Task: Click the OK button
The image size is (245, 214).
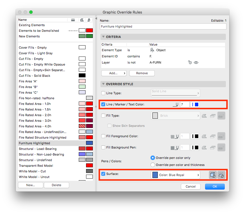Action: [x=215, y=186]
